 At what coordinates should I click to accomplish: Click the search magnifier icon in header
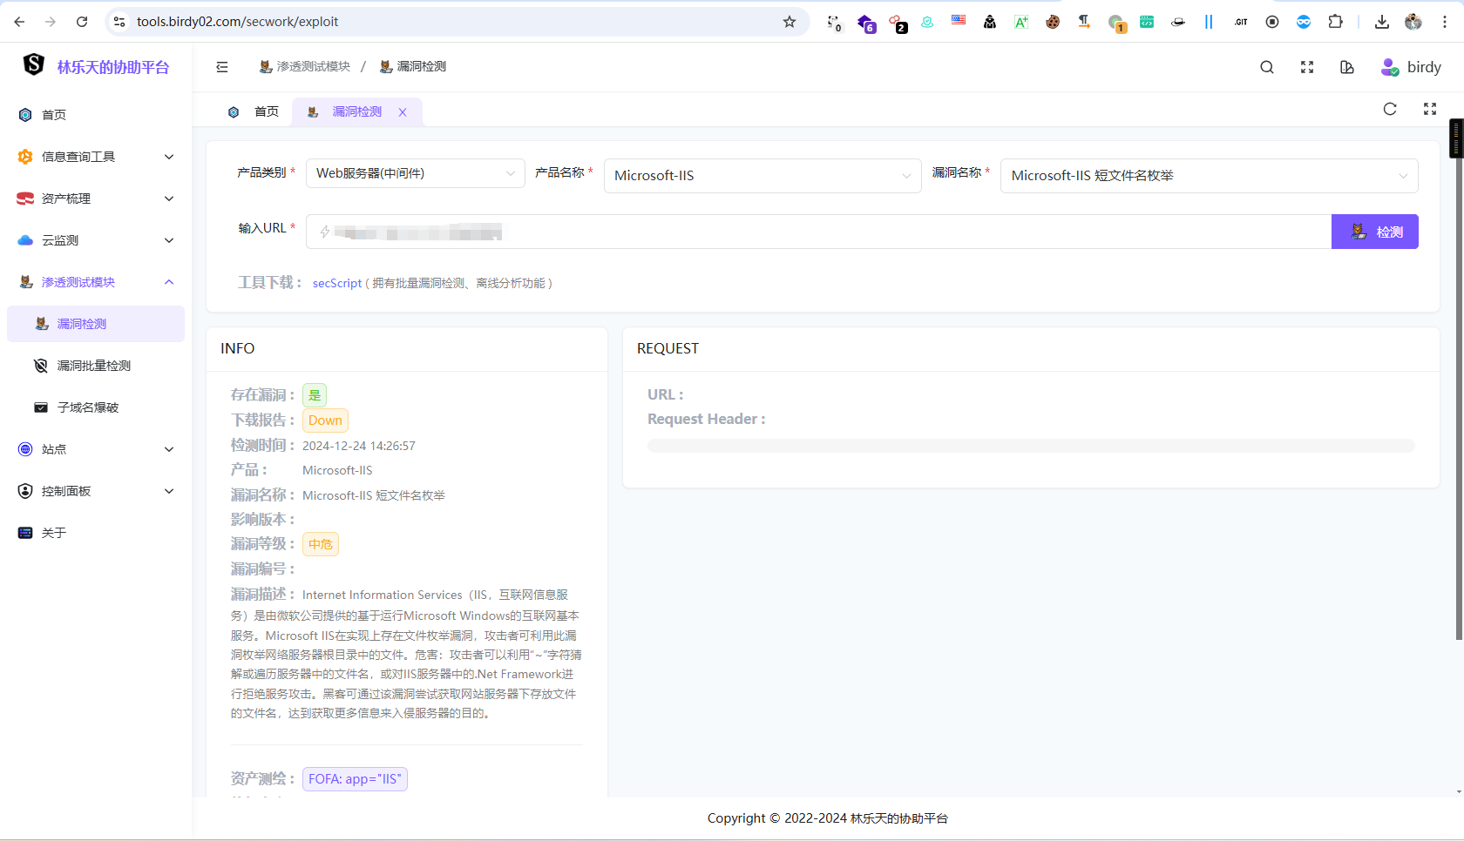1267,67
